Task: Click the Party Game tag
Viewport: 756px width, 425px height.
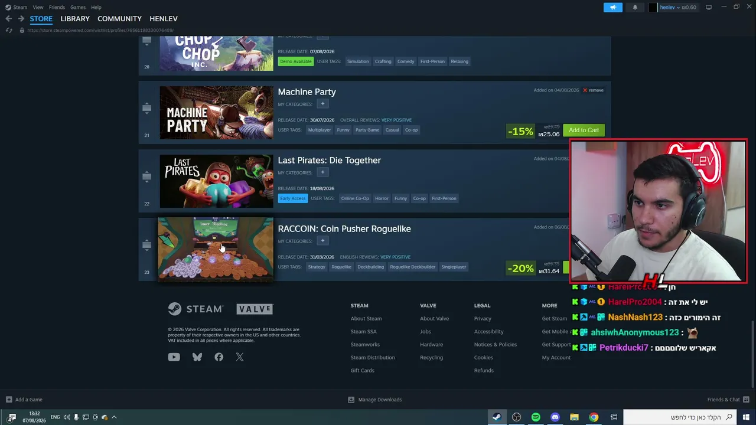Action: click(x=367, y=130)
